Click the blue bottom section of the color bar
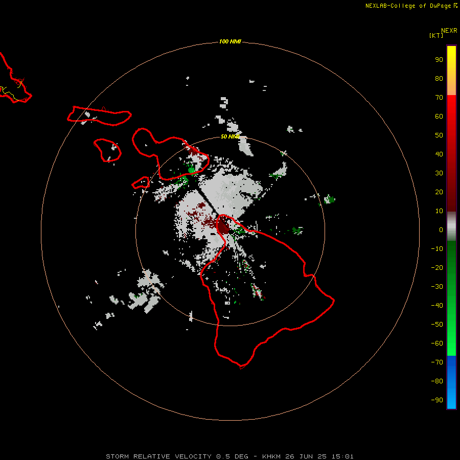Screen dimensions: 460x460 point(451,382)
